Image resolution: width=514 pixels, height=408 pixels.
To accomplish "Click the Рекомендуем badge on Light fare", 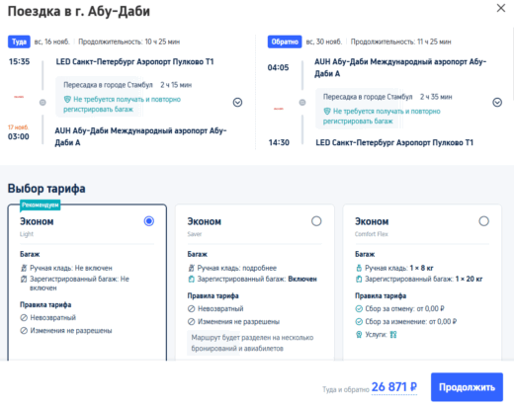I will (41, 204).
